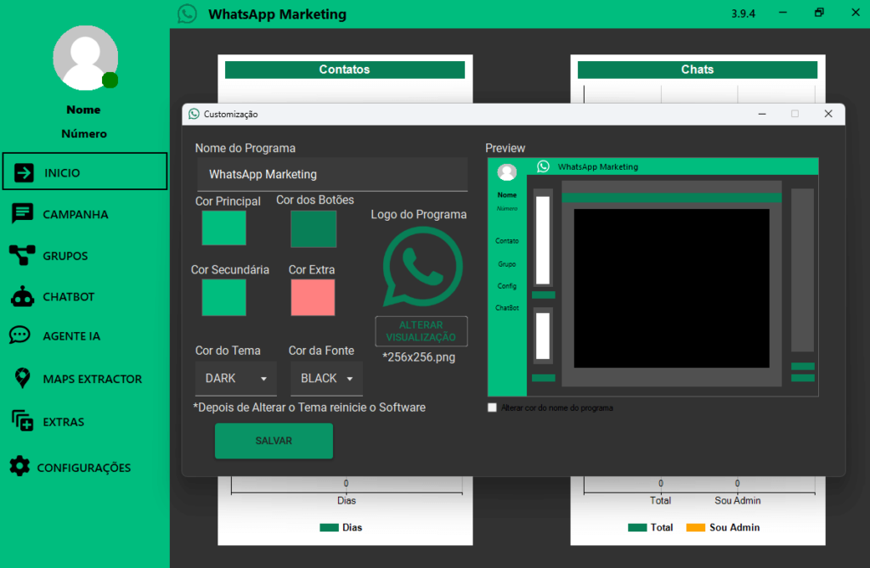This screenshot has height=568, width=870.
Task: Click the avatar in the Preview pane
Action: point(506,172)
